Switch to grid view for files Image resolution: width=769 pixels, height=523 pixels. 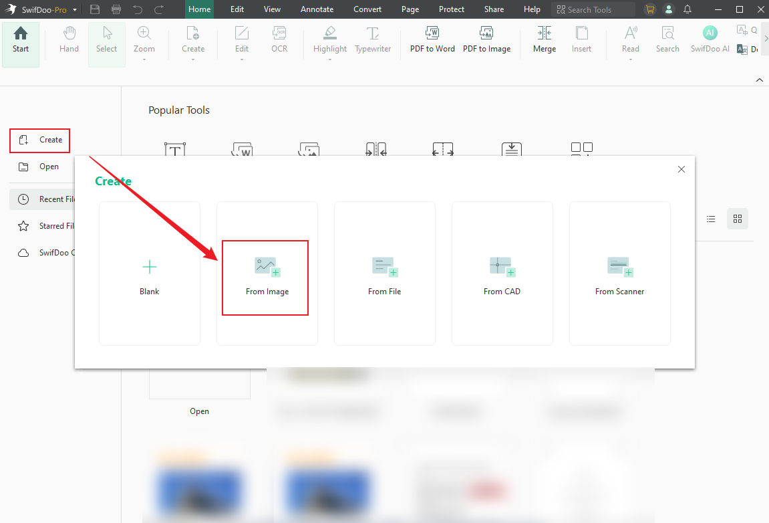coord(737,219)
